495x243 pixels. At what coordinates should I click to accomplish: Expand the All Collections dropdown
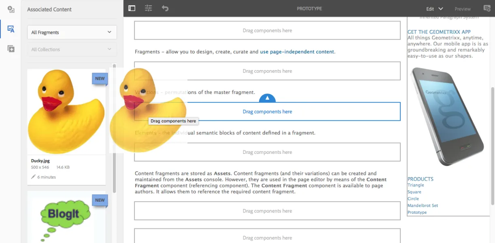[x=72, y=49]
